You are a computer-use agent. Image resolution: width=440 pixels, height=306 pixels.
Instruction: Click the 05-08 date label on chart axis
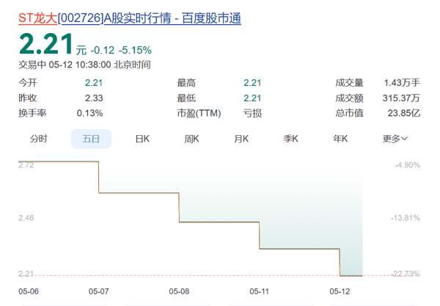pyautogui.click(x=179, y=291)
